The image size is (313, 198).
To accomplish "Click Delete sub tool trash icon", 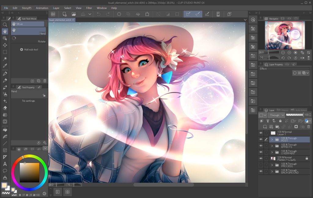I will pyautogui.click(x=45, y=81).
